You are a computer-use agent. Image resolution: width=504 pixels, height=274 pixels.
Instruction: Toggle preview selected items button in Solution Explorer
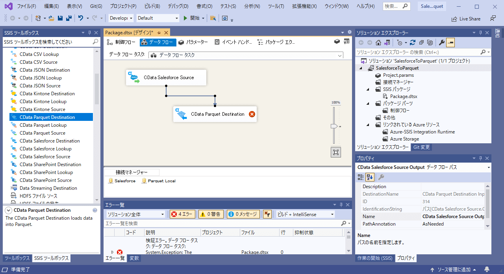(450, 43)
